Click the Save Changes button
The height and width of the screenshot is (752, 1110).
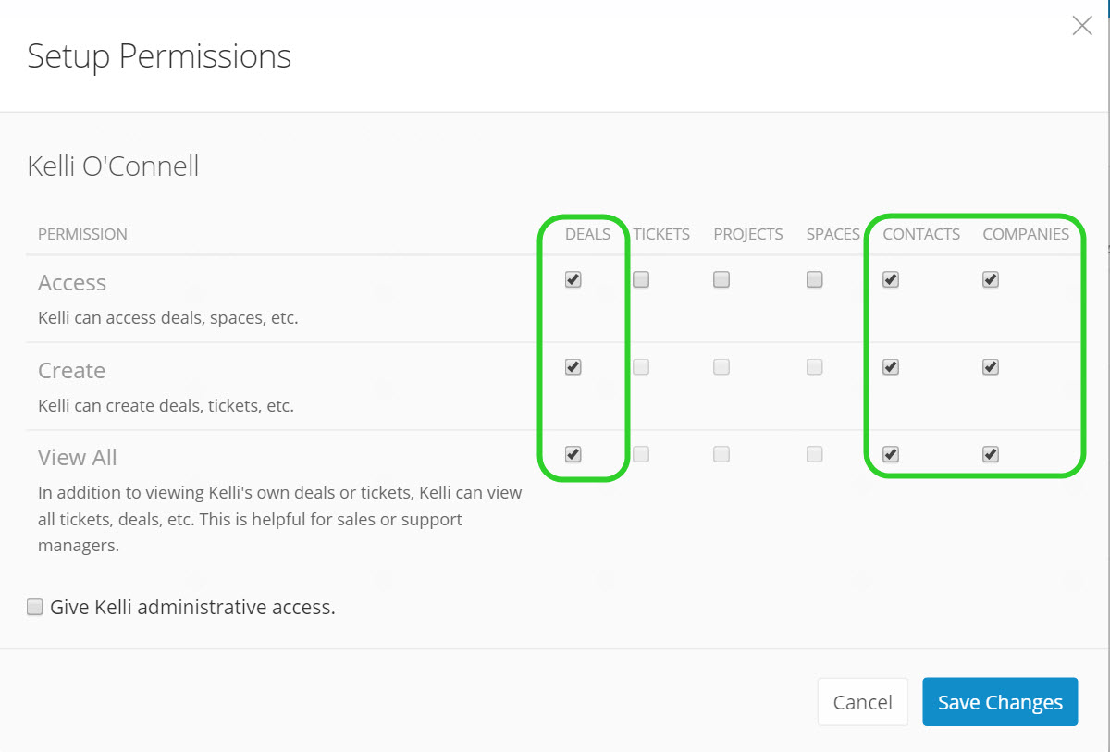(x=1000, y=702)
